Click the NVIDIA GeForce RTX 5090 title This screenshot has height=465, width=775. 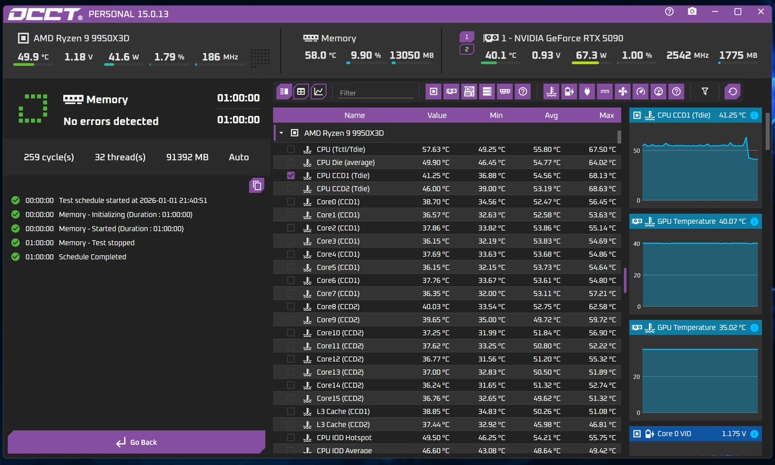tap(562, 38)
